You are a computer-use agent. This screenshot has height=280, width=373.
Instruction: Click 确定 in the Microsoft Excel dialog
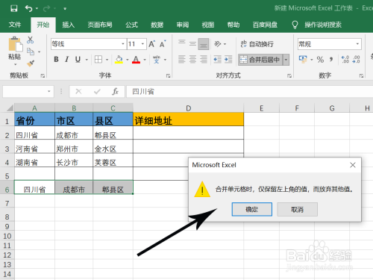point(252,209)
